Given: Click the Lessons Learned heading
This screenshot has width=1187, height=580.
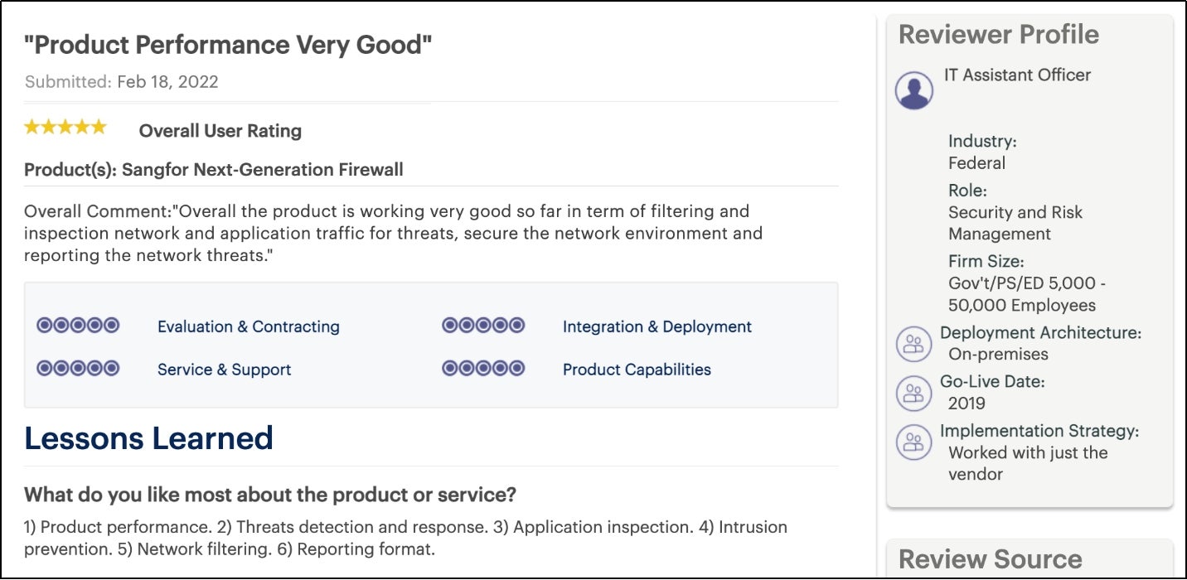Looking at the screenshot, I should (149, 437).
